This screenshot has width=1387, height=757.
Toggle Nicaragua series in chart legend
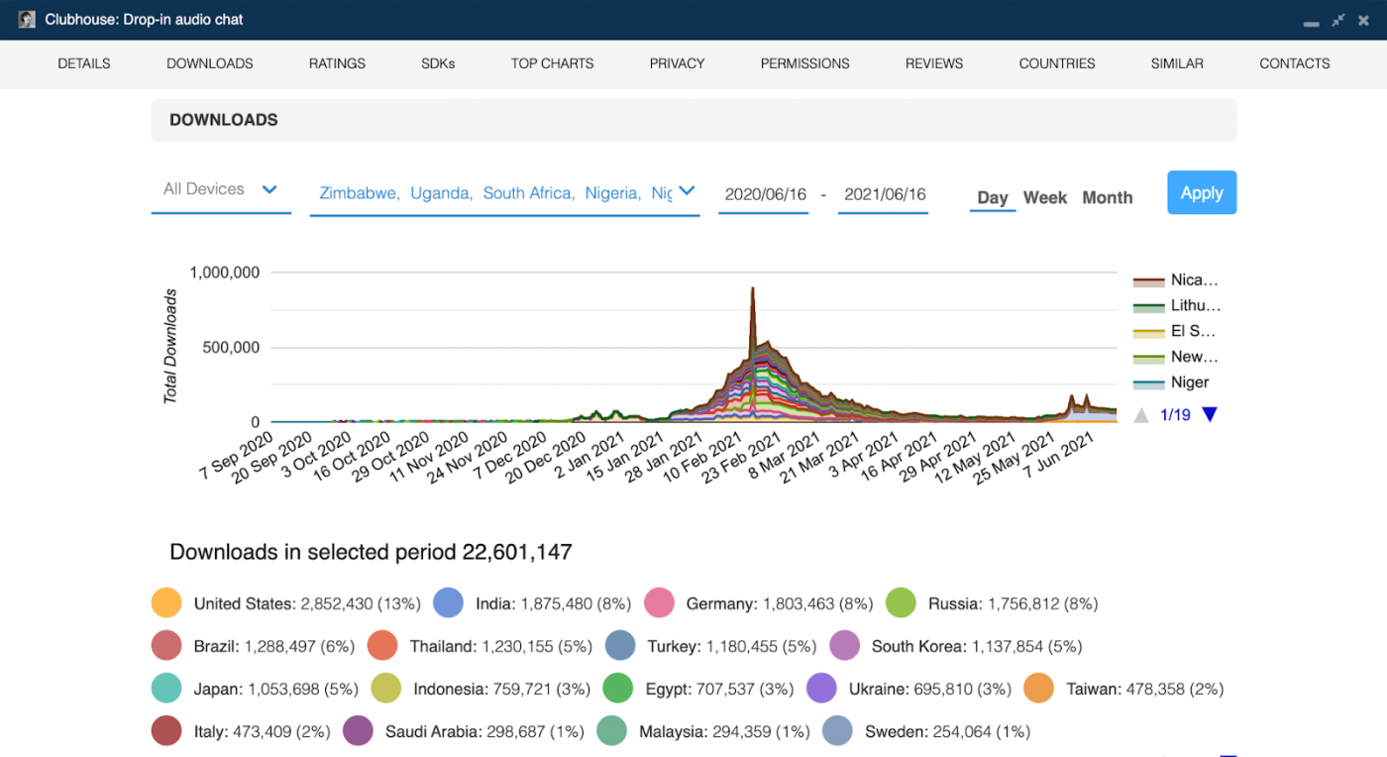(x=1176, y=280)
